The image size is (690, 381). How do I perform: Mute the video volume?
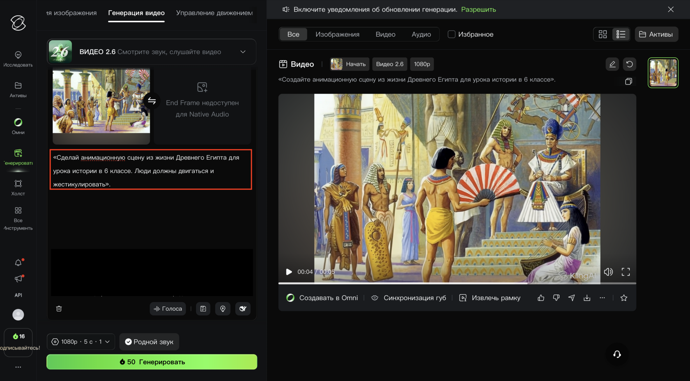(608, 272)
